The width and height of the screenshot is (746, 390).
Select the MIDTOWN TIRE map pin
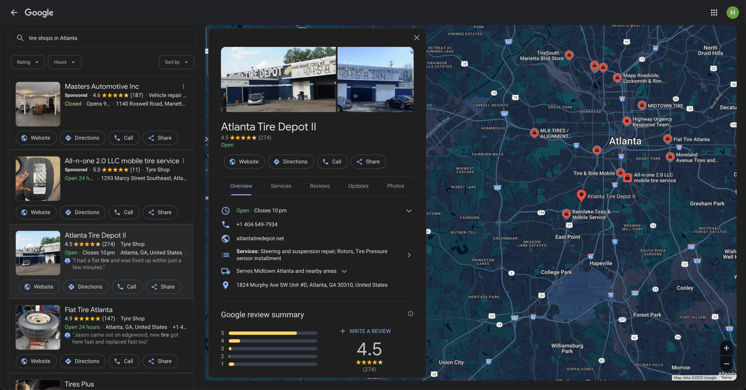click(642, 105)
